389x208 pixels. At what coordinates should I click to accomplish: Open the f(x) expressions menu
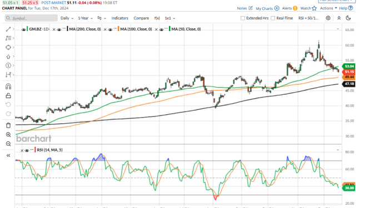(157, 18)
